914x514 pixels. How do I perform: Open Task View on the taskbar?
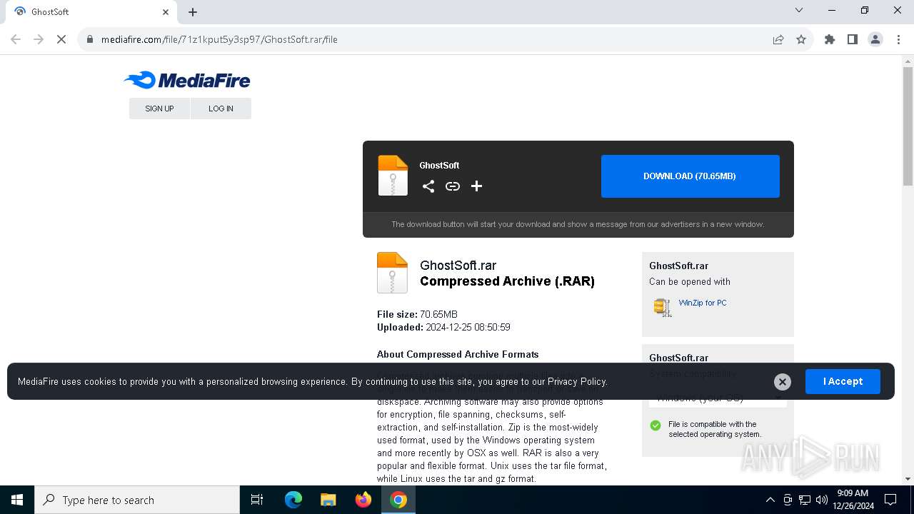(257, 500)
